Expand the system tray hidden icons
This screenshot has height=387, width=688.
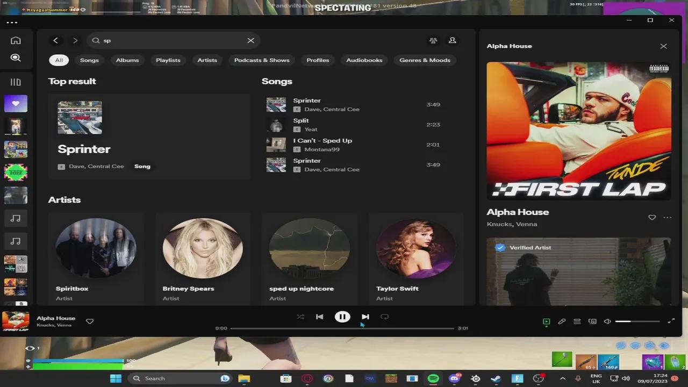click(x=562, y=378)
